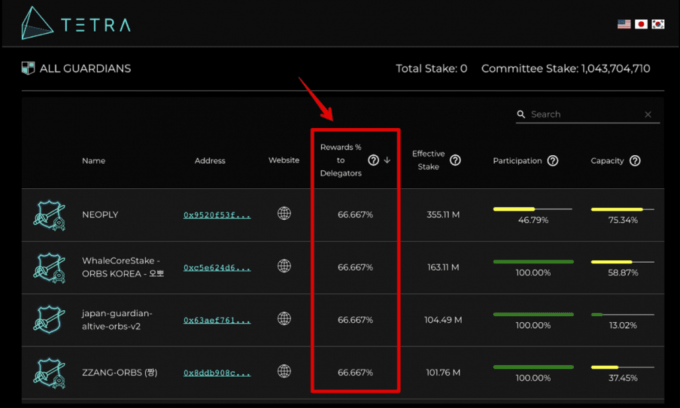
Task: Click effective stake value 101.76 M
Action: coord(443,372)
